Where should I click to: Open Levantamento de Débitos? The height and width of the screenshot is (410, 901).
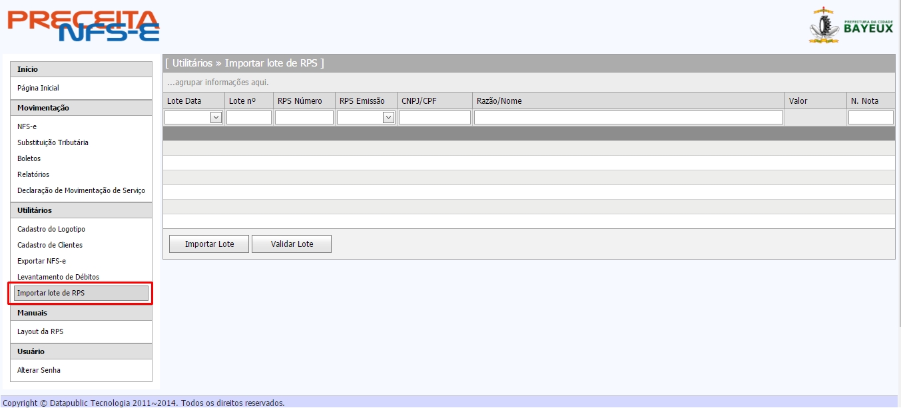tap(58, 277)
